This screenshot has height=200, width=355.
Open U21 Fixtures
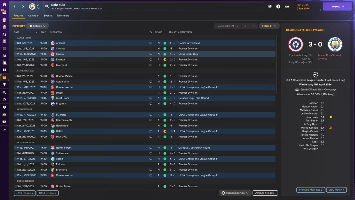coord(25,193)
